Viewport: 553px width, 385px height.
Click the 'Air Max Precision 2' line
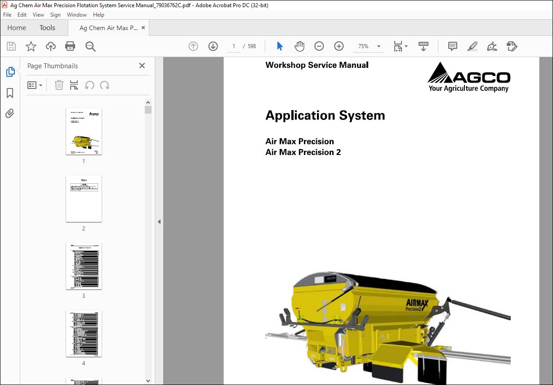pyautogui.click(x=303, y=152)
